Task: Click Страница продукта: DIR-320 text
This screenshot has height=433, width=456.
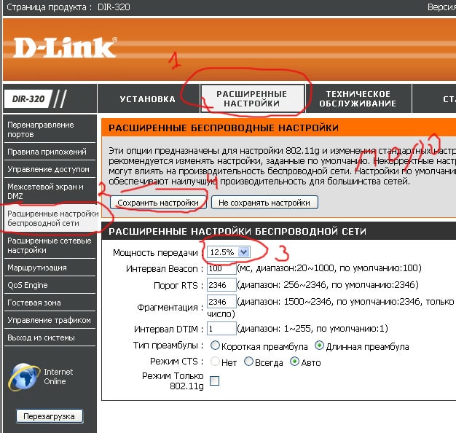Action: [x=68, y=7]
